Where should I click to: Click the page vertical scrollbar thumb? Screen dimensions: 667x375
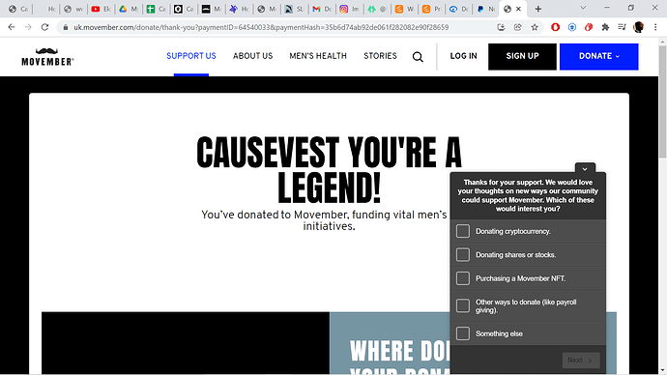[x=662, y=102]
